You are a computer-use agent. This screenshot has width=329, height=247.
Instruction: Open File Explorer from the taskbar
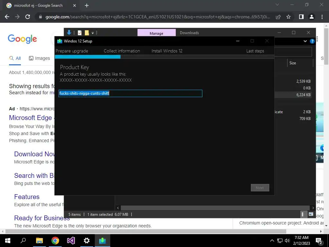[x=39, y=241]
